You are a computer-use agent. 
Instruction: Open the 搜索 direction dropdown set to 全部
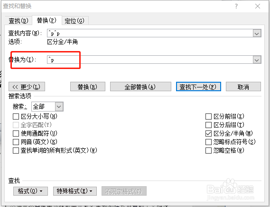(x=47, y=107)
